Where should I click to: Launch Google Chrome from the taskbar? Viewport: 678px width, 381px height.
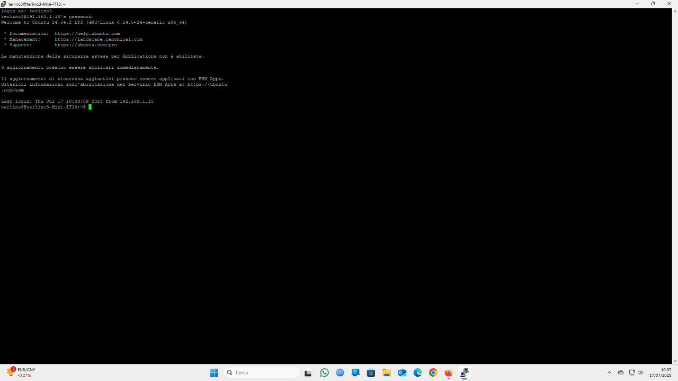pyautogui.click(x=433, y=373)
